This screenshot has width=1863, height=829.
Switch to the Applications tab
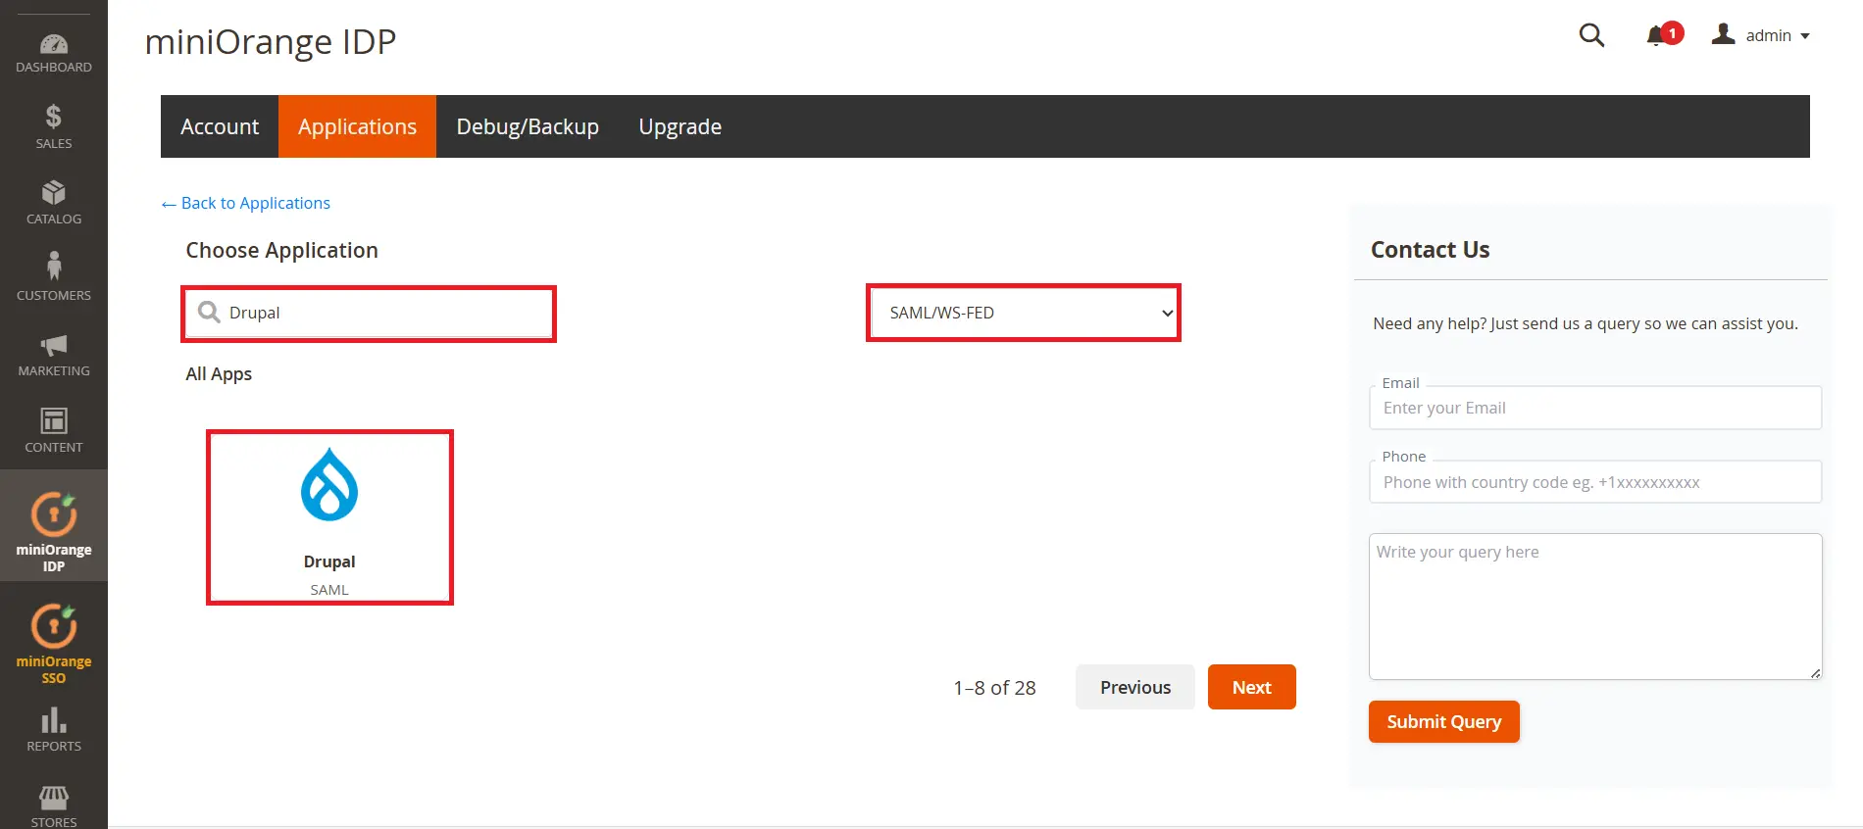pyautogui.click(x=357, y=126)
